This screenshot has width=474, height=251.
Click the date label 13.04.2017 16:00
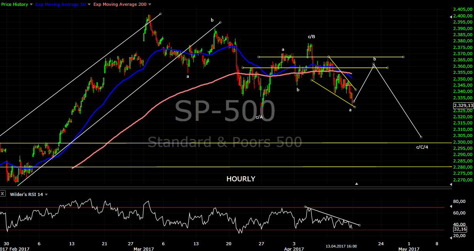341,246
